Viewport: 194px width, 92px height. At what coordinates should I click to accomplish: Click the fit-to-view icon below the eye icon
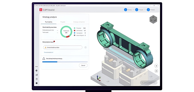(x=156, y=71)
